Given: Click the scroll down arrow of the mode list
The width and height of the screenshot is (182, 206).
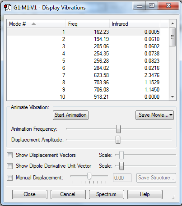Looking at the screenshot, I should tap(173, 97).
